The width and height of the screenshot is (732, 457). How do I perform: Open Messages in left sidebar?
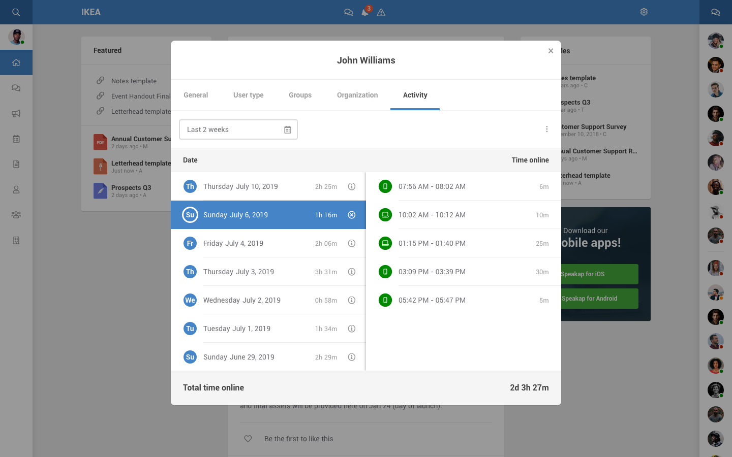click(16, 88)
